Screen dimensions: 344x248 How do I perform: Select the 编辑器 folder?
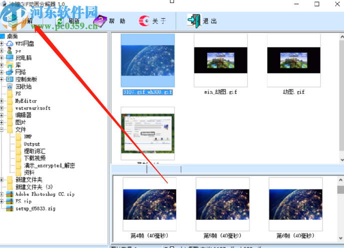click(x=23, y=115)
